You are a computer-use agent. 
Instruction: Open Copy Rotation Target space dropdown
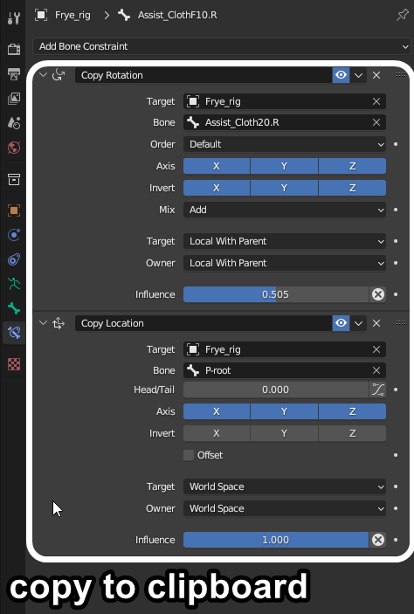tap(285, 241)
